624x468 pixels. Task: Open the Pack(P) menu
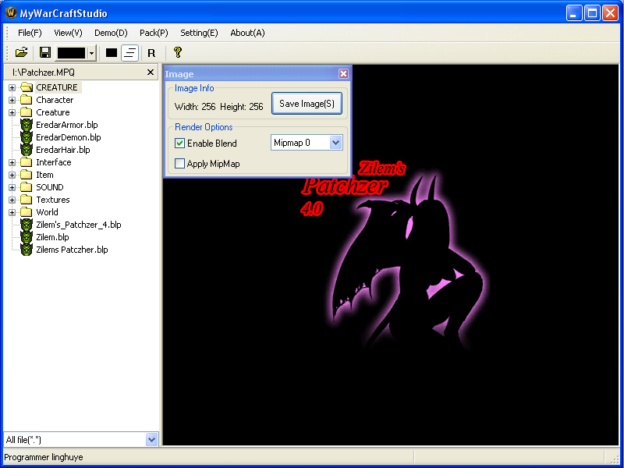pyautogui.click(x=154, y=33)
